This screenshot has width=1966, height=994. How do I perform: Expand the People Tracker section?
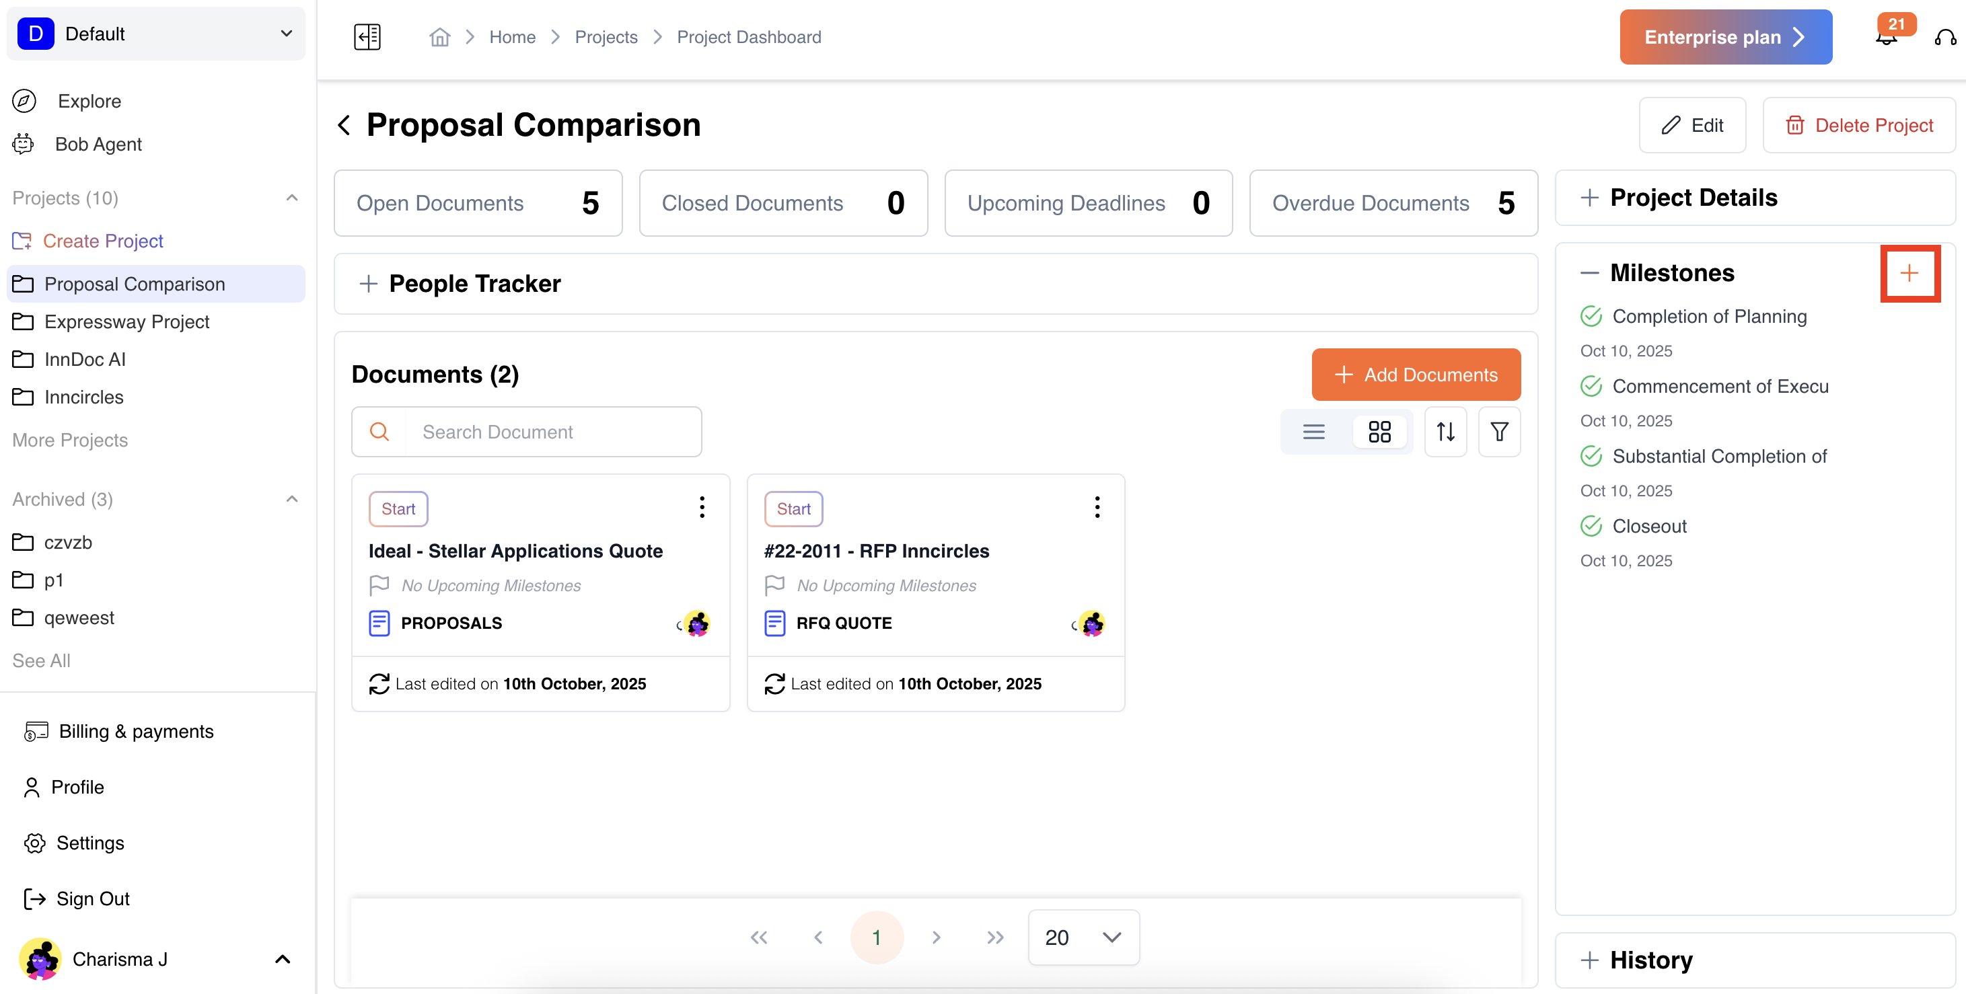coord(369,284)
